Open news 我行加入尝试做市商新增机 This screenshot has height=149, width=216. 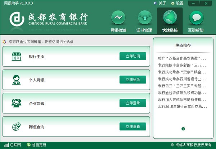(182, 100)
